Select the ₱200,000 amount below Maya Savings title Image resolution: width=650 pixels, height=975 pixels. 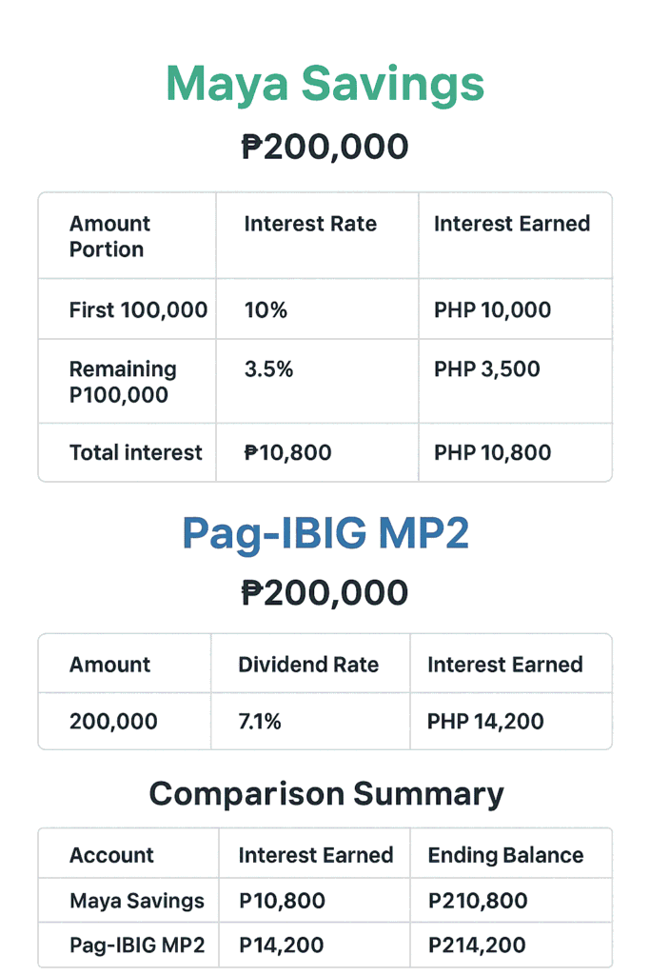pos(325,148)
